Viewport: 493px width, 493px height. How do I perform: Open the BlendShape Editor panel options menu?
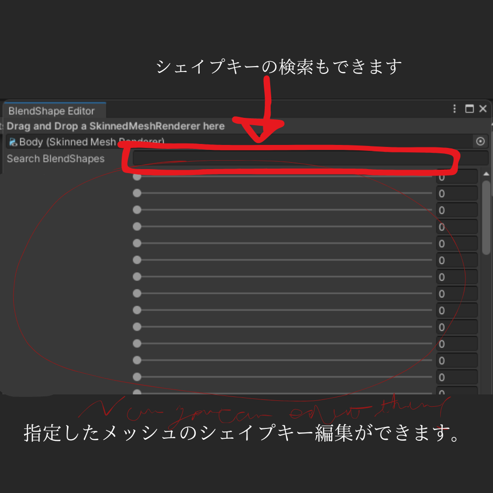pos(454,109)
